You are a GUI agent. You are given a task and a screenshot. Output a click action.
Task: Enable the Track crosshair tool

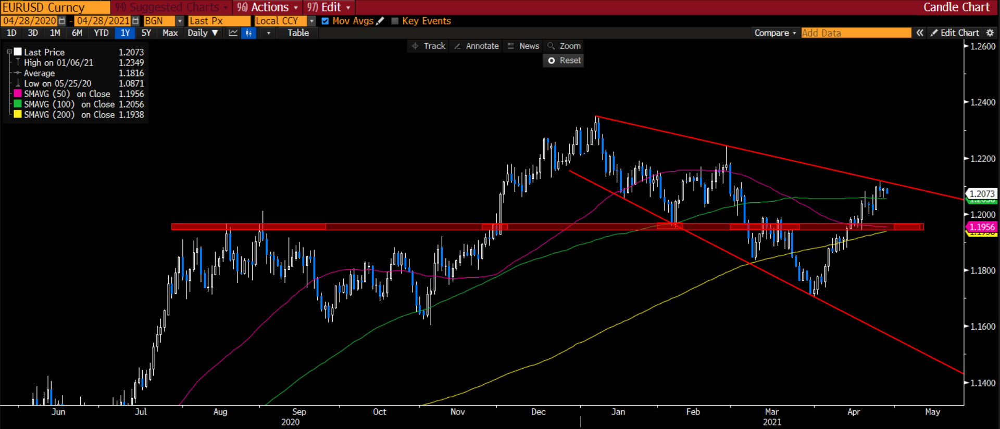tap(429, 46)
